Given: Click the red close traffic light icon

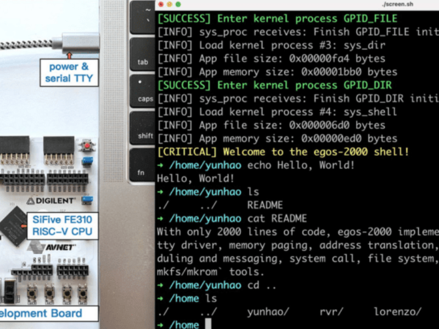Looking at the screenshot, I should coord(161,4).
